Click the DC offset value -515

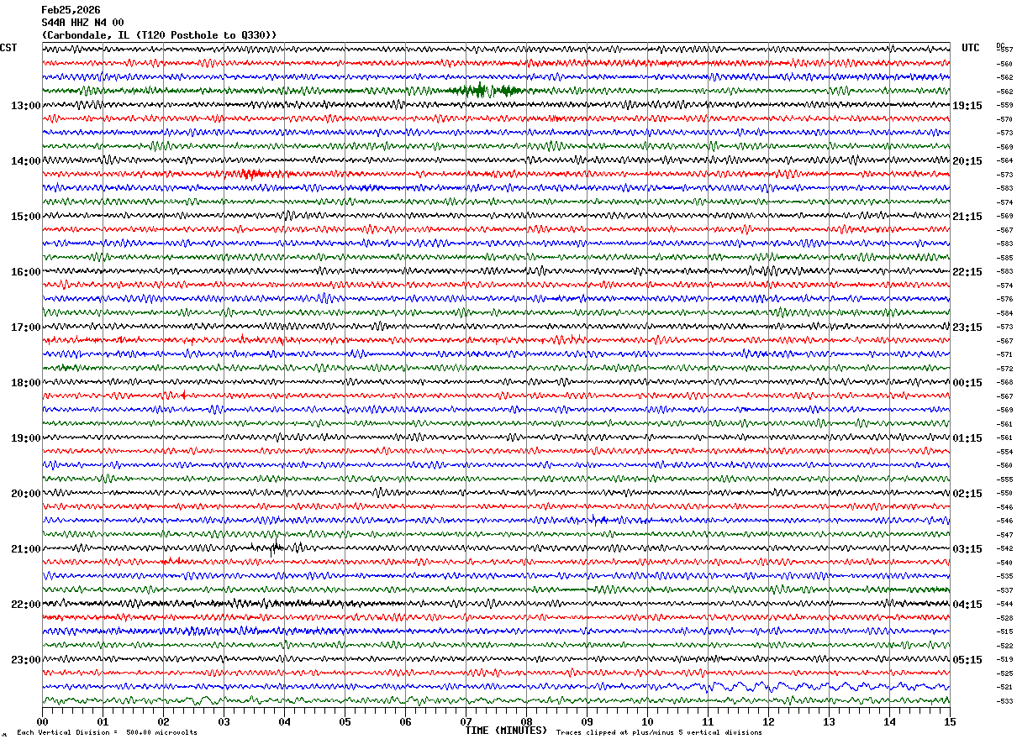click(1005, 631)
